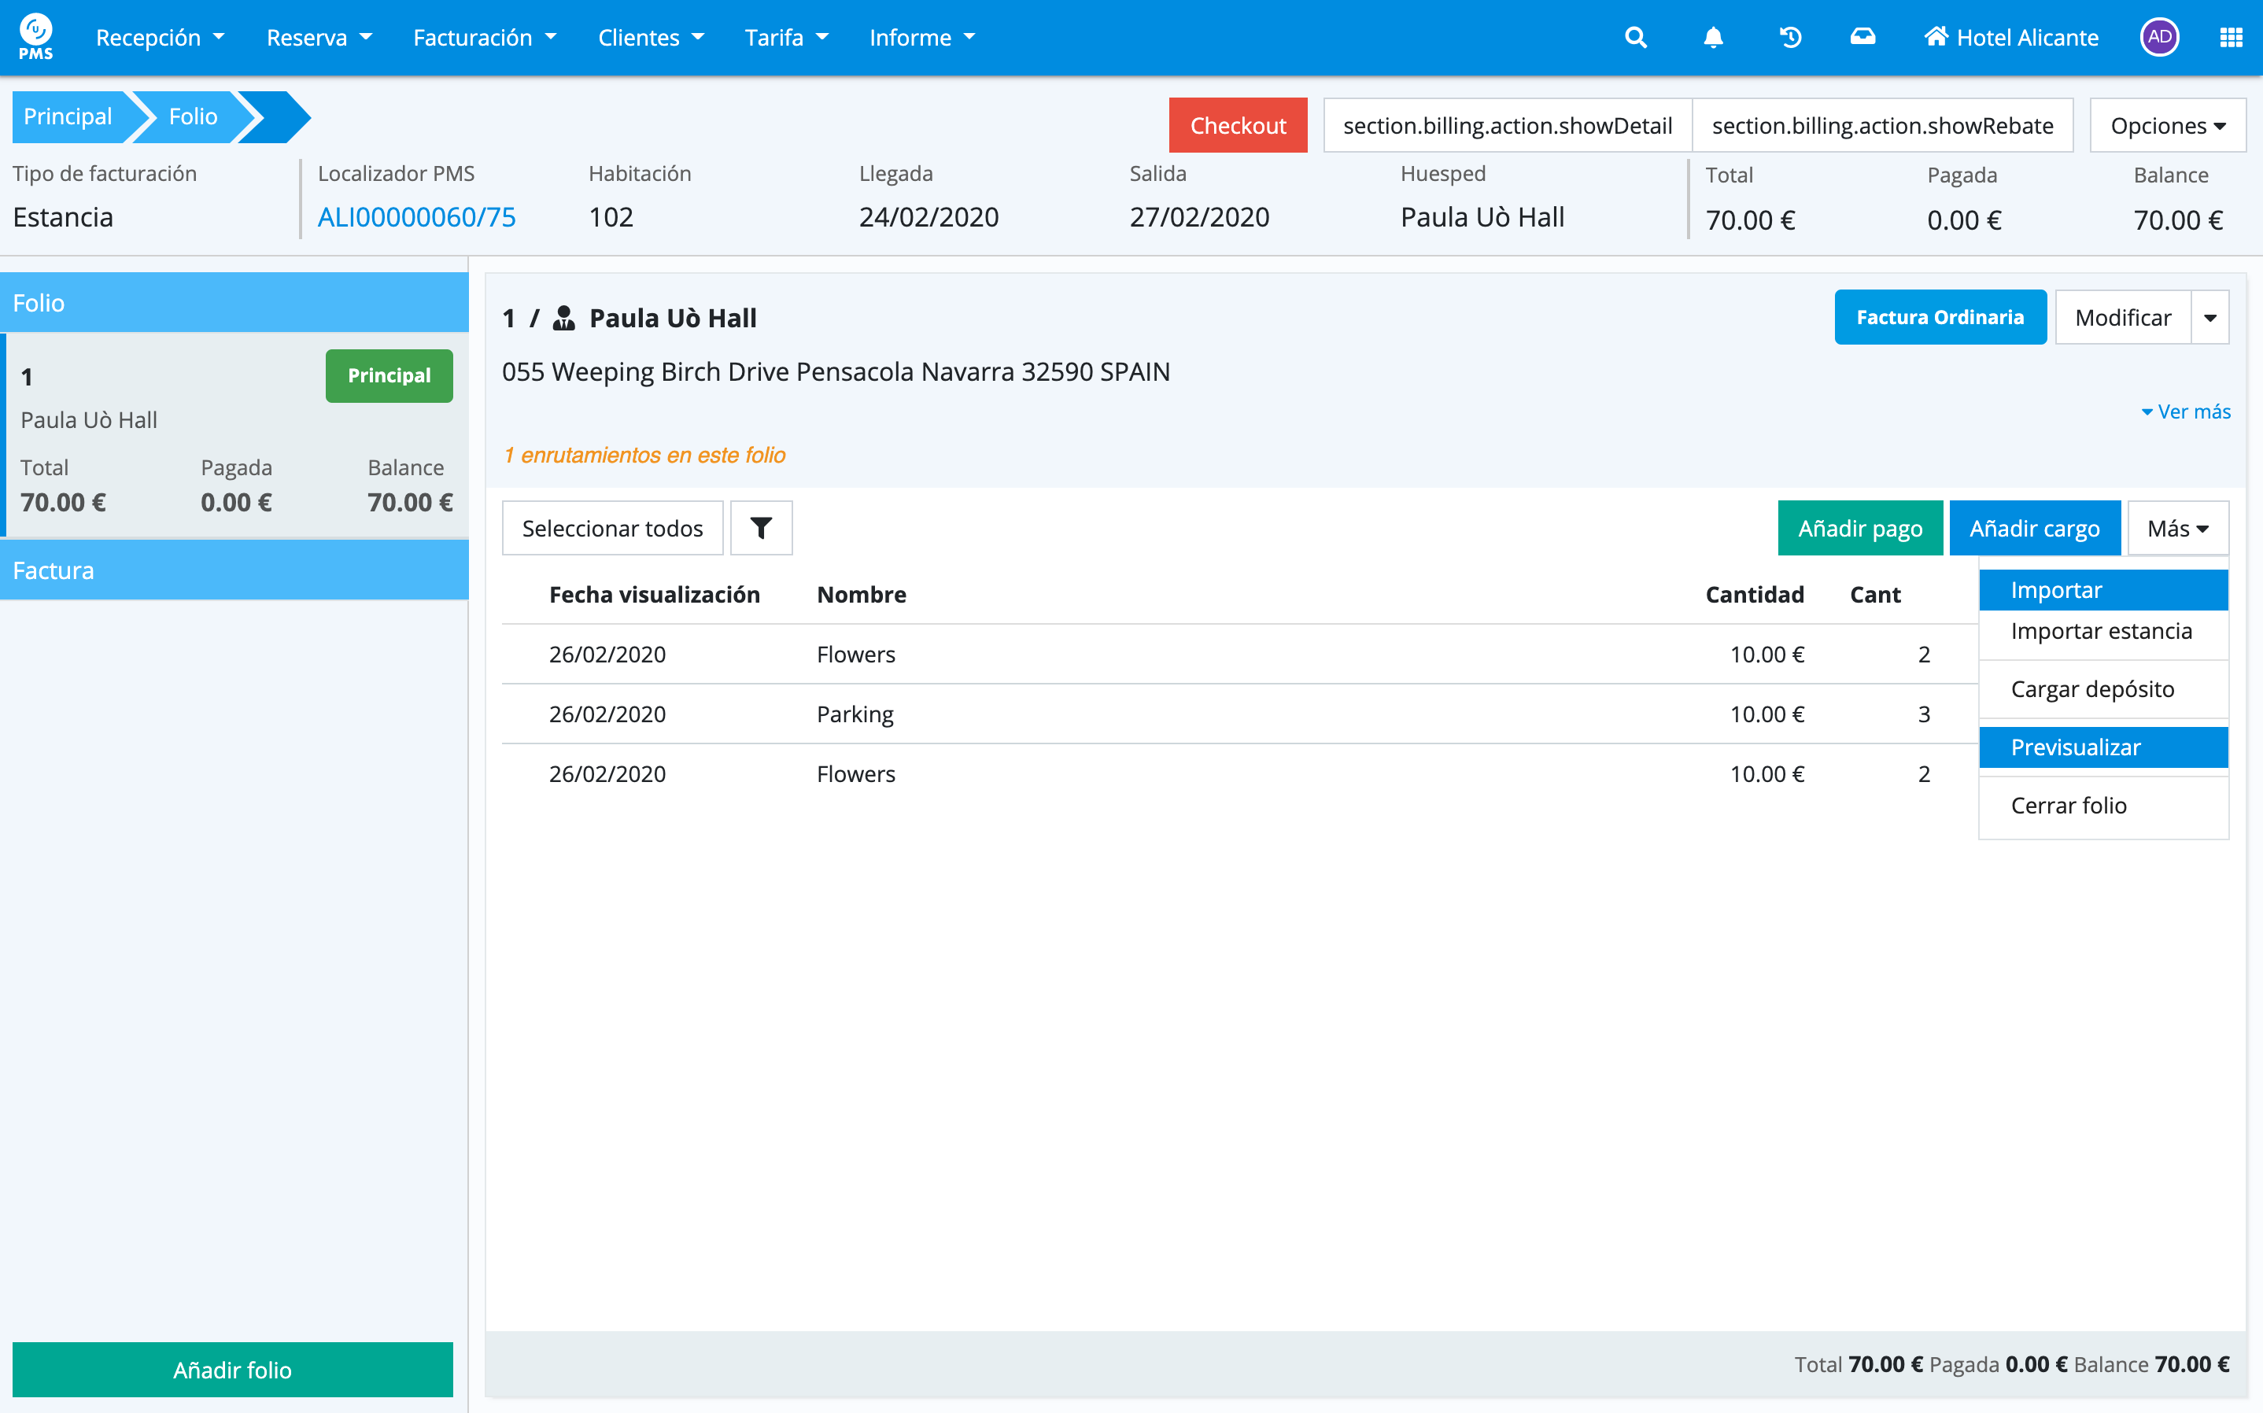
Task: Expand the Opciones dropdown
Action: [x=2167, y=125]
